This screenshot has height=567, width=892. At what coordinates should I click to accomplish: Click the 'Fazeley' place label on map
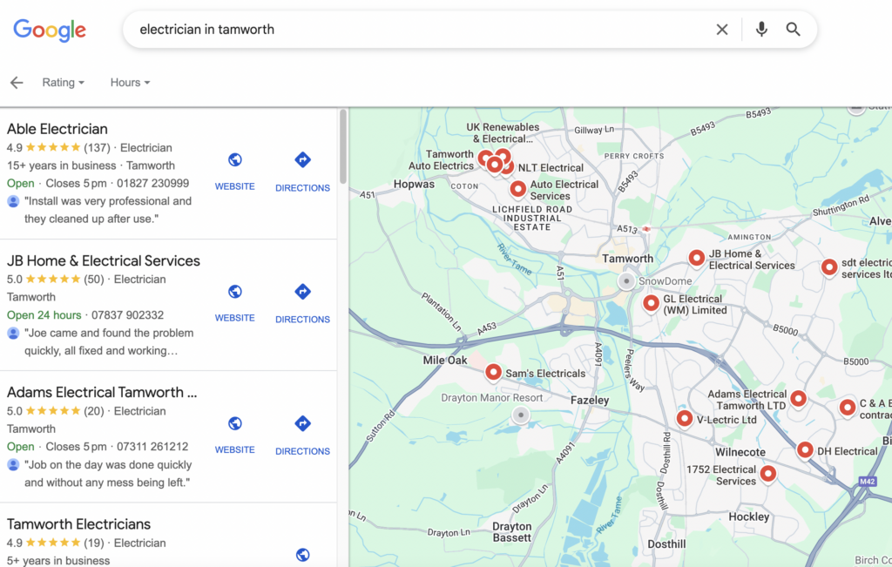coord(590,401)
